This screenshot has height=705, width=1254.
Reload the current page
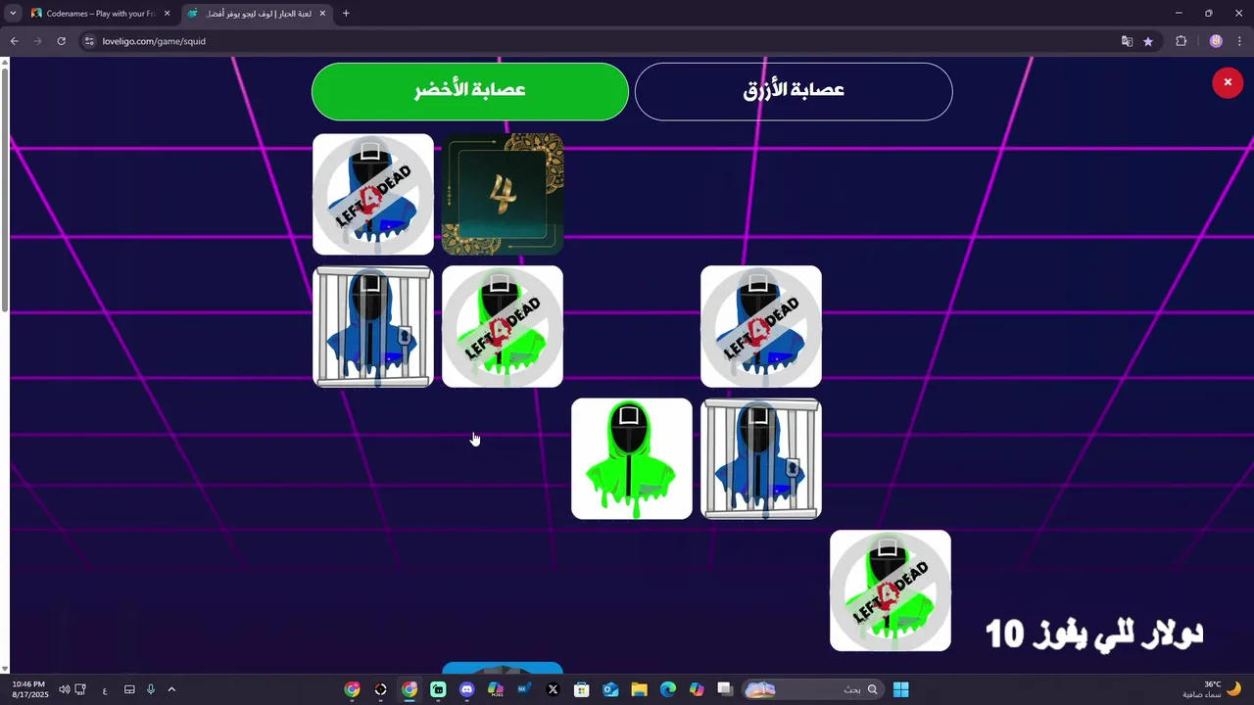tap(61, 41)
